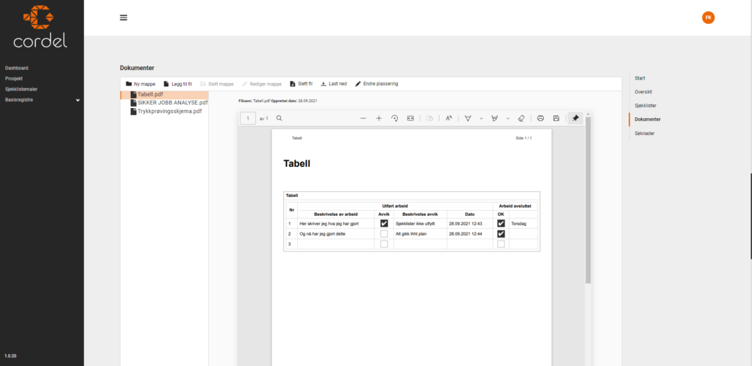752x366 pixels.
Task: Toggle the Avvik checkbox in row 1
Action: click(384, 224)
